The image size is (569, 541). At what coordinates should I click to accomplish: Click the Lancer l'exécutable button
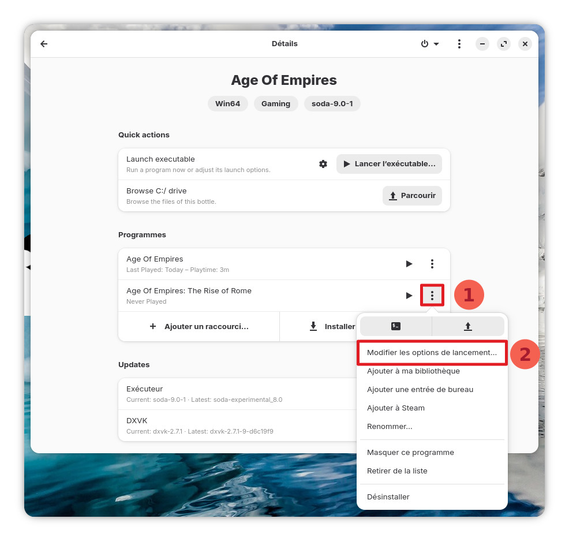pyautogui.click(x=389, y=164)
